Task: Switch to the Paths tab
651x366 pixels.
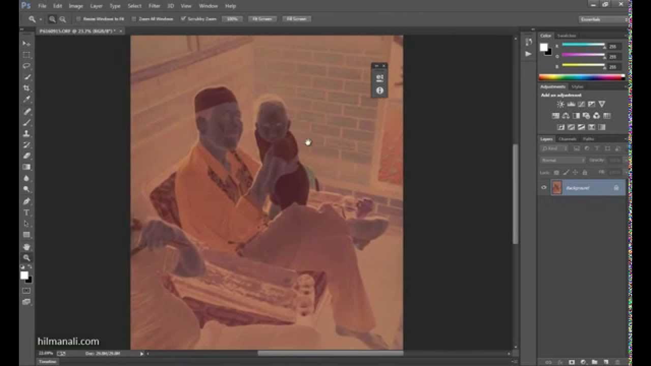Action: (x=588, y=139)
